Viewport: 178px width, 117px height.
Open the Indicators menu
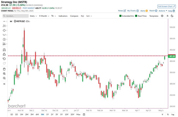pos(63,16)
